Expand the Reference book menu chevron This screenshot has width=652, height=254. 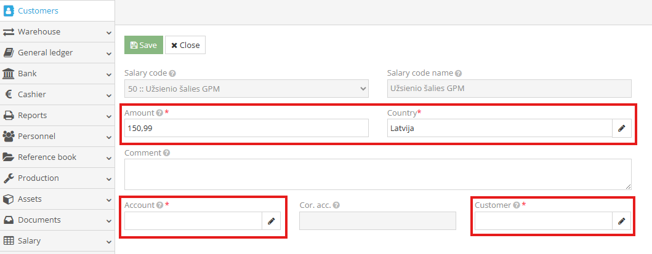[x=108, y=158]
